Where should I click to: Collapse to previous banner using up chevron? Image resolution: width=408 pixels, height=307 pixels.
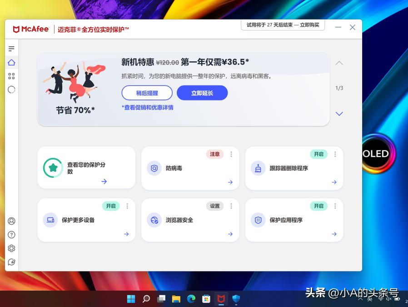[x=339, y=63]
